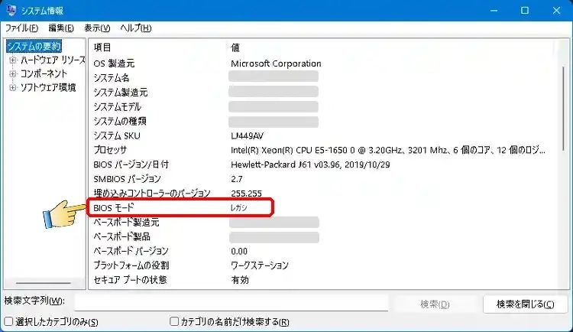This screenshot has width=573, height=332.
Task: Click the tree pane horizontal scrollbar
Action: (x=43, y=283)
